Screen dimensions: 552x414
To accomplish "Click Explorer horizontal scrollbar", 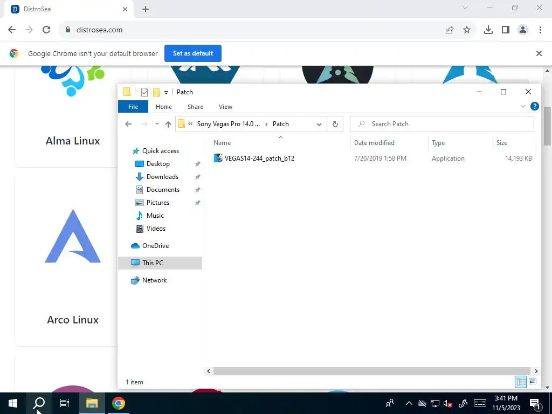I will click(372, 371).
